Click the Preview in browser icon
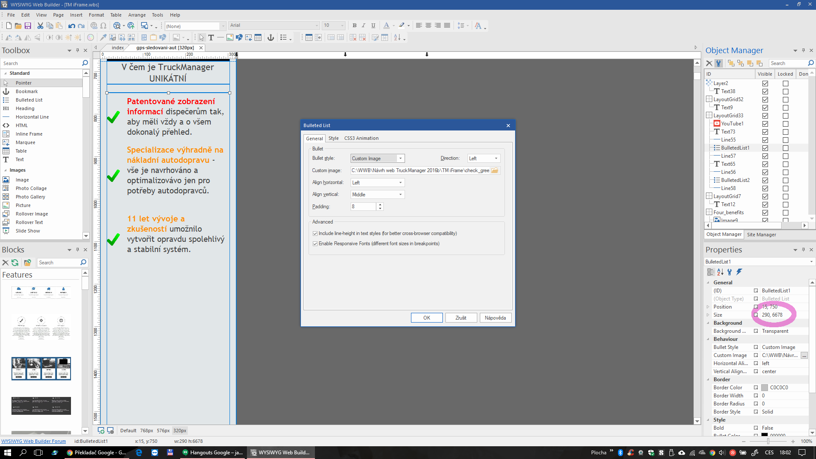The height and width of the screenshot is (459, 816). pos(117,26)
